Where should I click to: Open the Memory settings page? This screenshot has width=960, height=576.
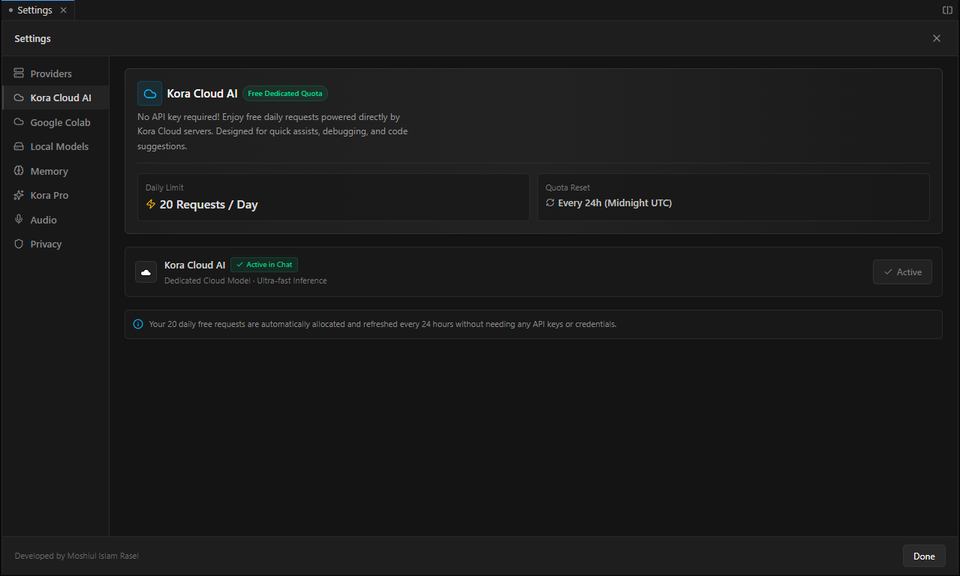pyautogui.click(x=56, y=171)
